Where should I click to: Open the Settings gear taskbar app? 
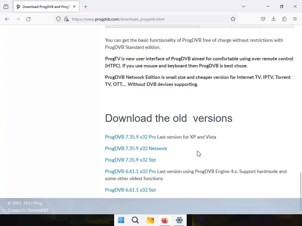(x=179, y=220)
